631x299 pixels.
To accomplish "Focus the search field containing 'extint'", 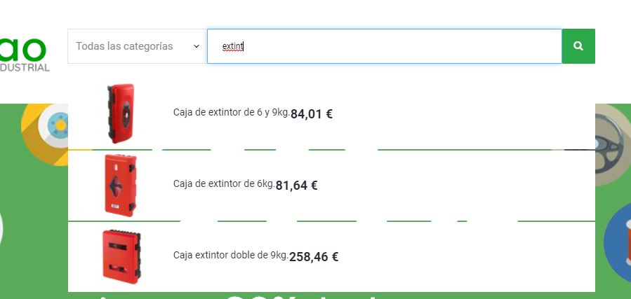I will pyautogui.click(x=385, y=46).
